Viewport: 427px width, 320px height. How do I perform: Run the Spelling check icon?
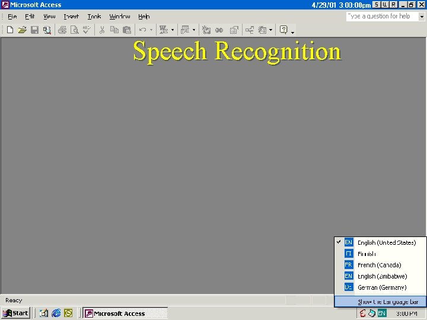pos(87,30)
